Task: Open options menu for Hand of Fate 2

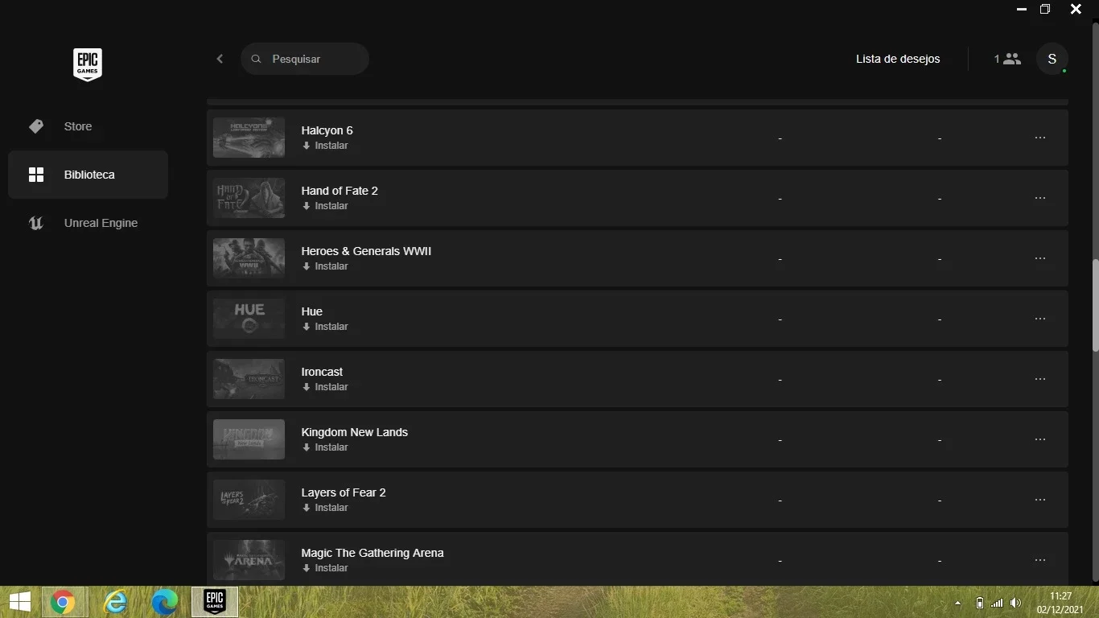Action: click(x=1040, y=198)
